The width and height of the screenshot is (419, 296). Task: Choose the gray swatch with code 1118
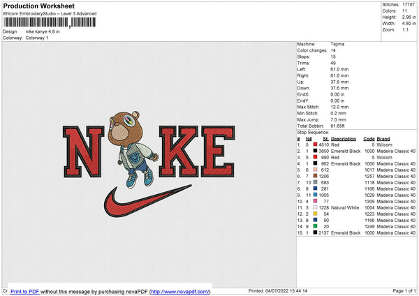click(315, 182)
